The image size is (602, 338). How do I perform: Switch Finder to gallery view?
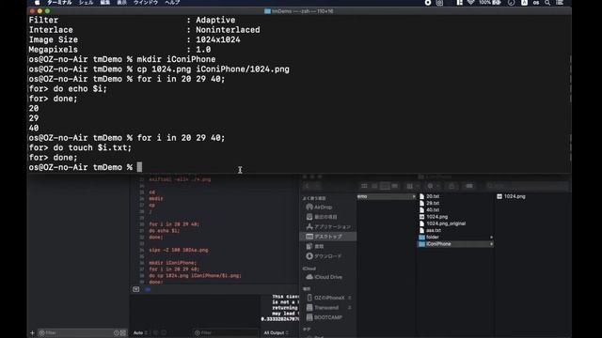pos(394,186)
